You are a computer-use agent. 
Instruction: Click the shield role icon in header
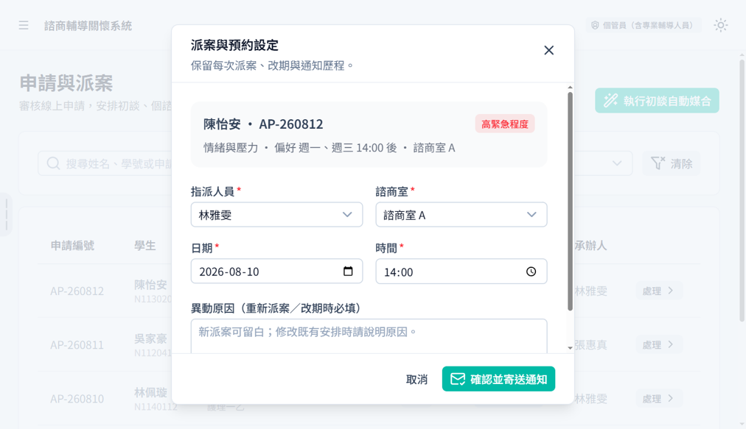(595, 25)
